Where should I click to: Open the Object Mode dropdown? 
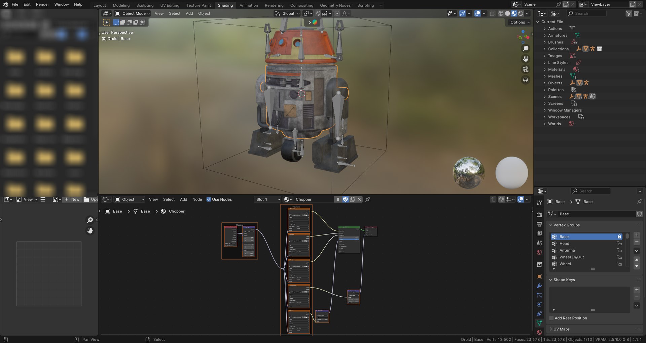[132, 13]
